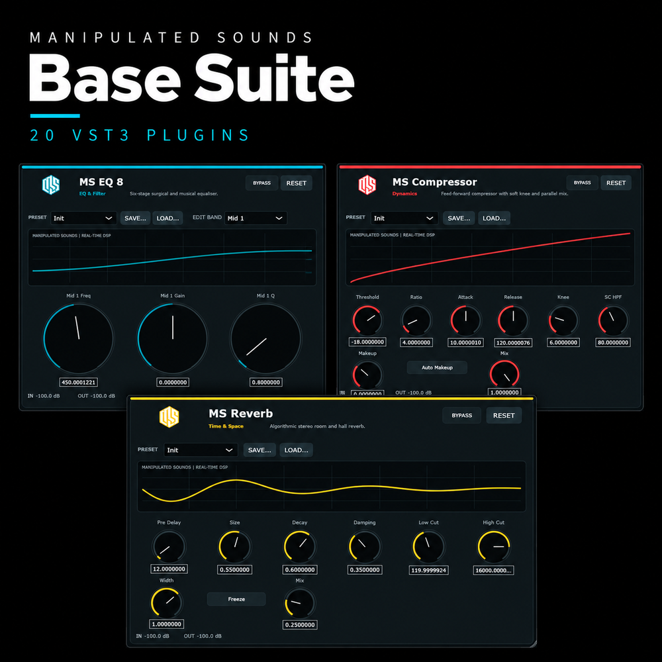Click the Mid 1 Gain value 0.0000000
Viewport: 662px width, 662px height.
tap(173, 382)
